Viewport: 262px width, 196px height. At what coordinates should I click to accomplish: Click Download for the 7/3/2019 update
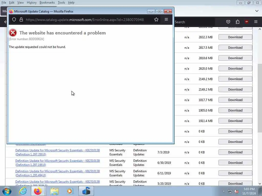coord(235,152)
